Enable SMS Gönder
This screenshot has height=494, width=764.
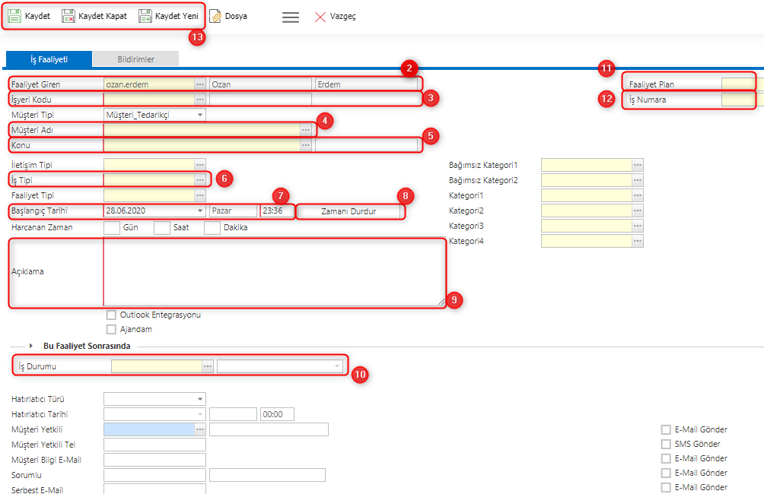point(664,444)
